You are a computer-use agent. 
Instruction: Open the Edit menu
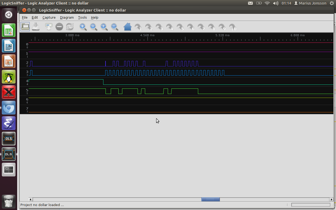[35, 17]
